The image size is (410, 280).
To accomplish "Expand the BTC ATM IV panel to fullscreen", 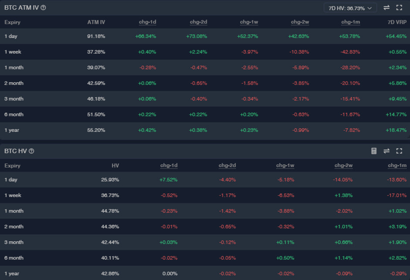I will pos(399,8).
